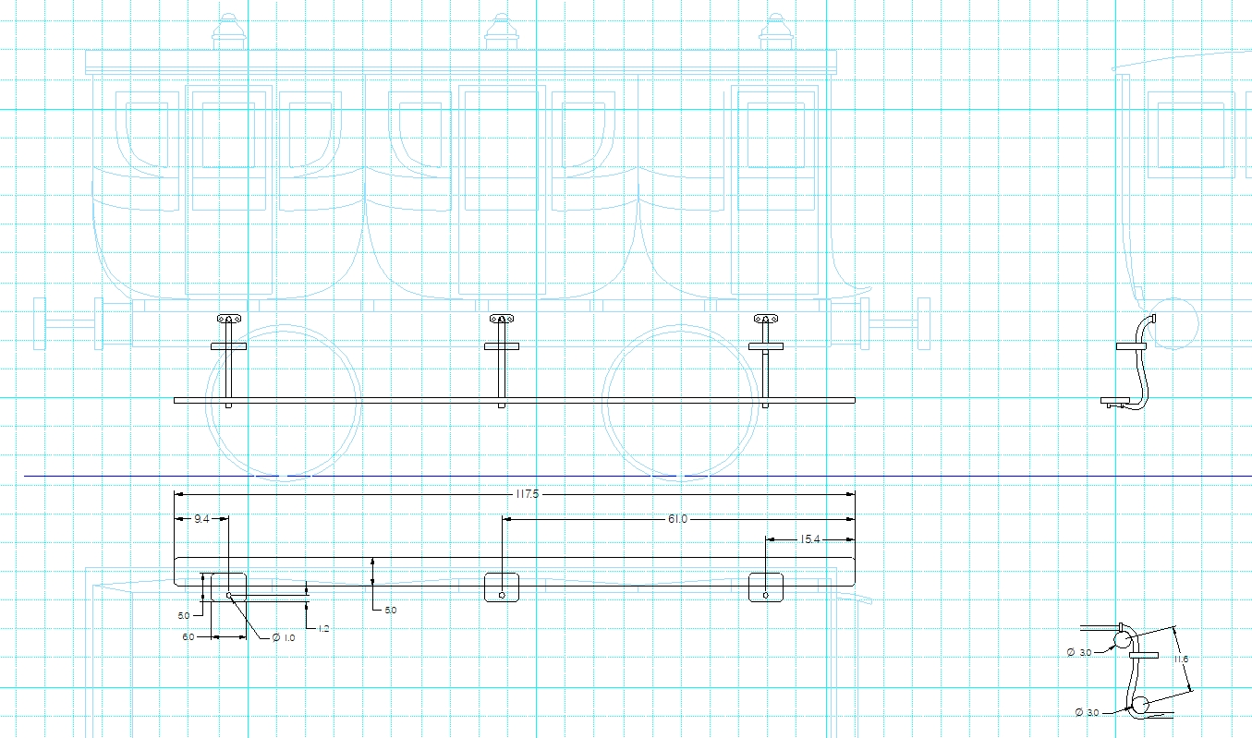Image resolution: width=1252 pixels, height=738 pixels.
Task: Select the lower Ø 3.0 diameter label
Action: [x=1088, y=712]
